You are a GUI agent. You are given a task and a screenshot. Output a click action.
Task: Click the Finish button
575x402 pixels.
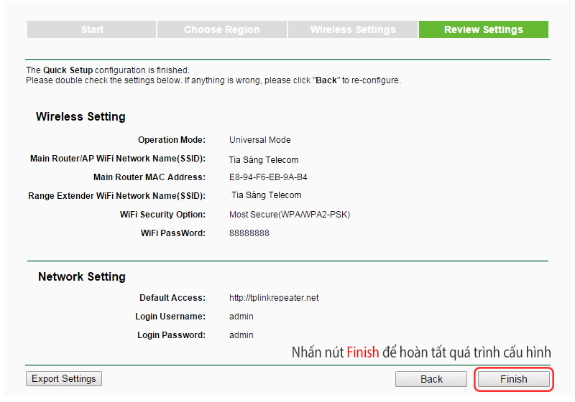tap(513, 379)
